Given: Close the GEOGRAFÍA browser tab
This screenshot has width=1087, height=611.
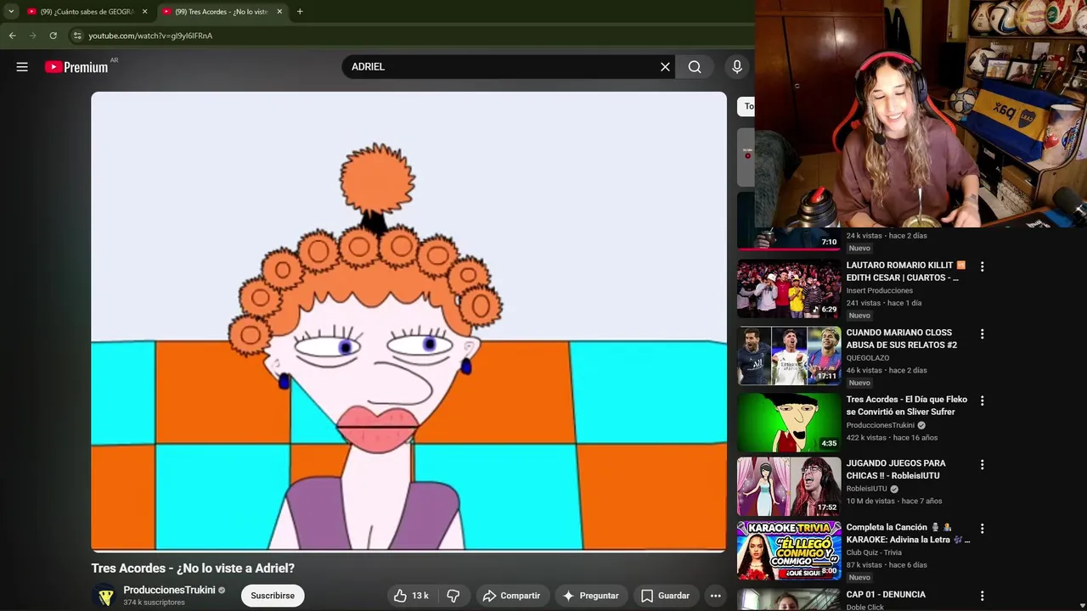Looking at the screenshot, I should point(144,12).
